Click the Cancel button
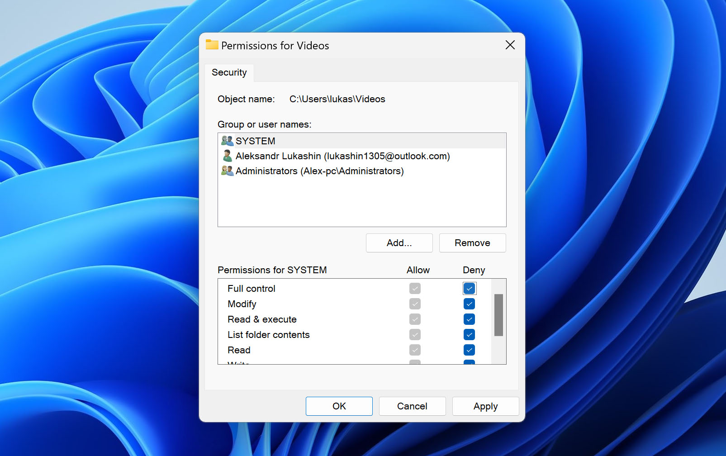The image size is (726, 456). (x=412, y=406)
